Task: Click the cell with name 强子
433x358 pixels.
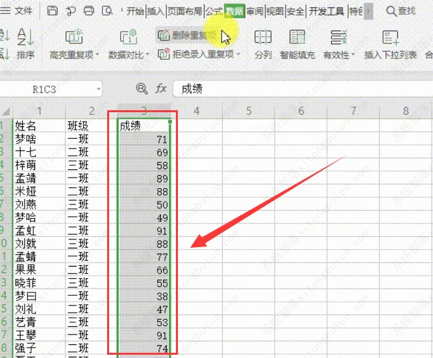Action: click(x=39, y=348)
